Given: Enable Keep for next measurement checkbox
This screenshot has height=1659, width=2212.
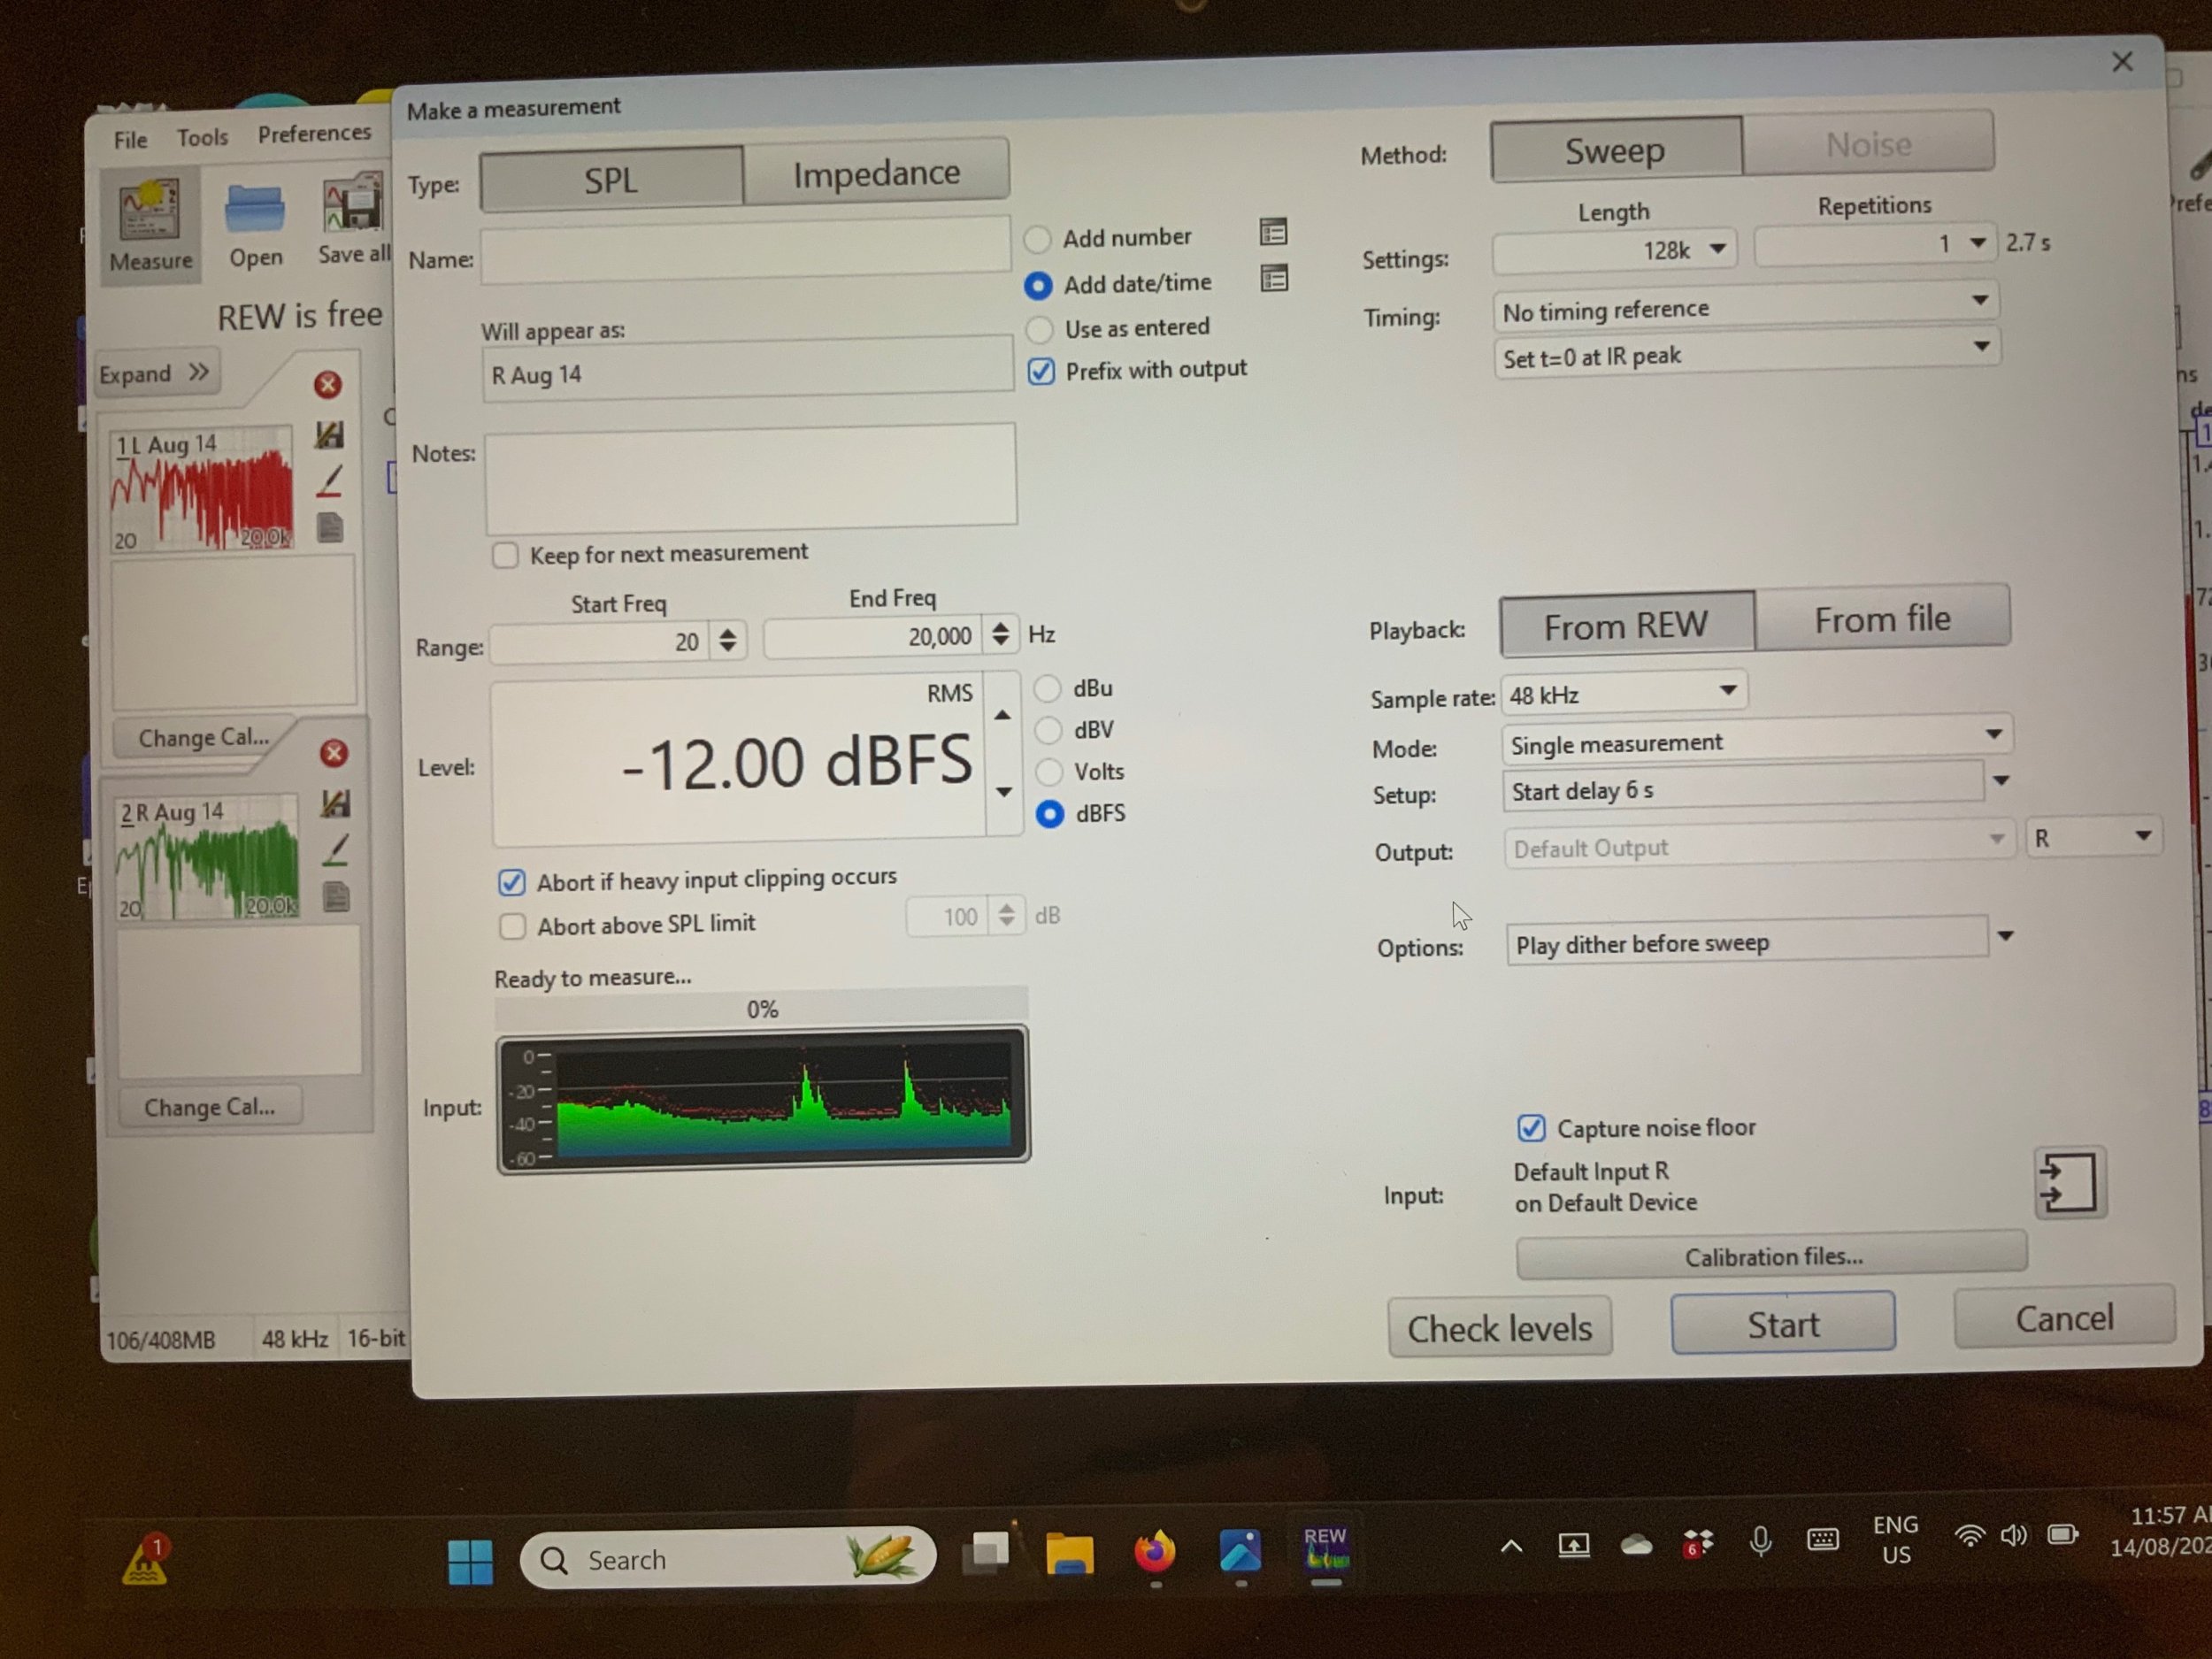Looking at the screenshot, I should pyautogui.click(x=506, y=556).
